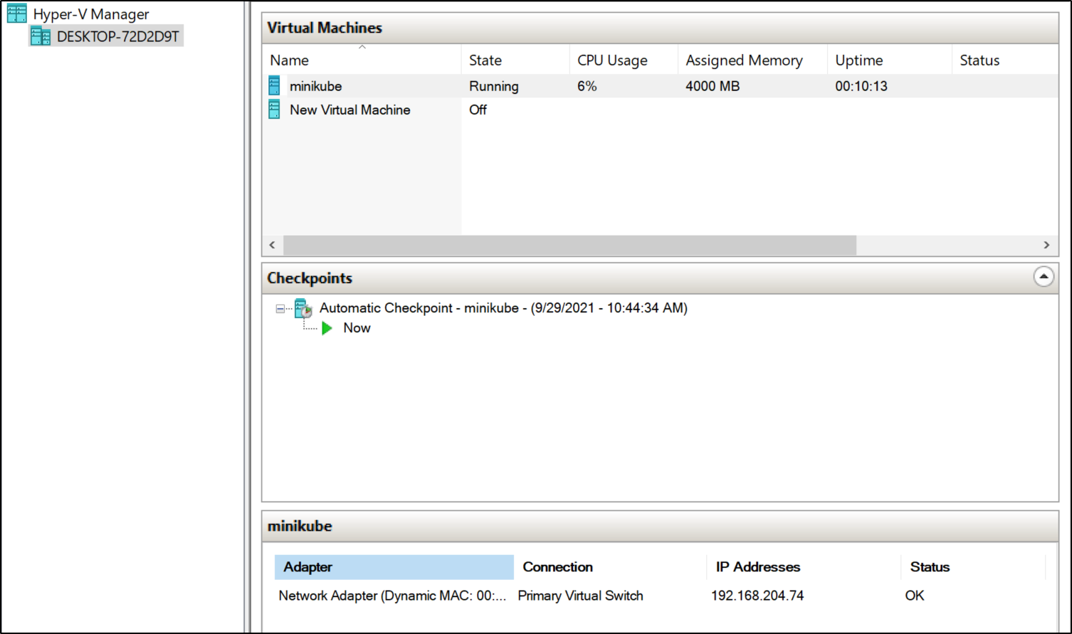The image size is (1072, 634).
Task: Click the Status column header in Virtual Machines
Action: click(1004, 60)
